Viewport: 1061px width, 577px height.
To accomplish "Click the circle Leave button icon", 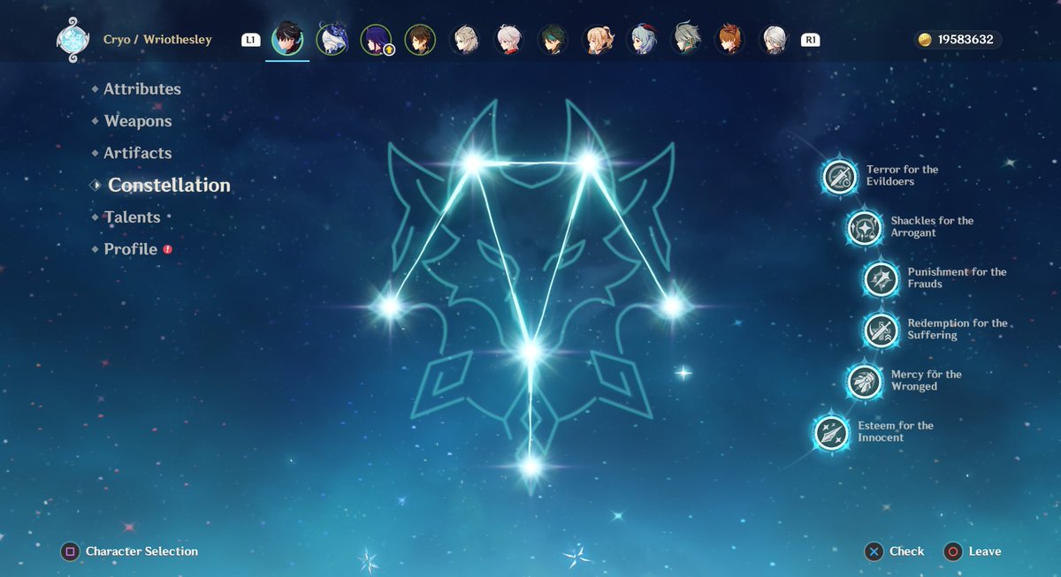I will [x=952, y=551].
